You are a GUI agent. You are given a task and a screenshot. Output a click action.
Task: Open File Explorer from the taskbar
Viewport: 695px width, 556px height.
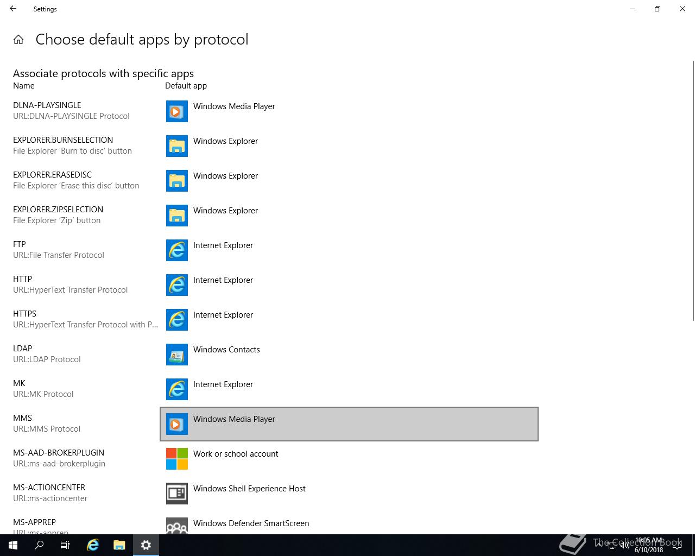point(119,545)
